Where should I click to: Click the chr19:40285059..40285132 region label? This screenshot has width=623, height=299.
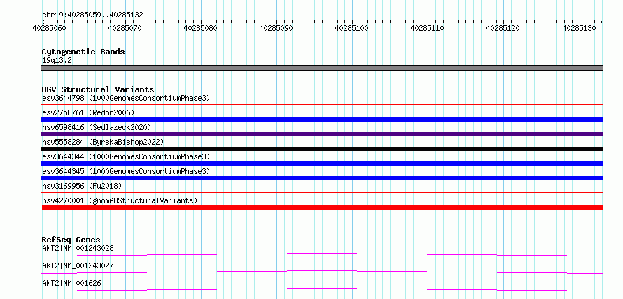point(92,15)
